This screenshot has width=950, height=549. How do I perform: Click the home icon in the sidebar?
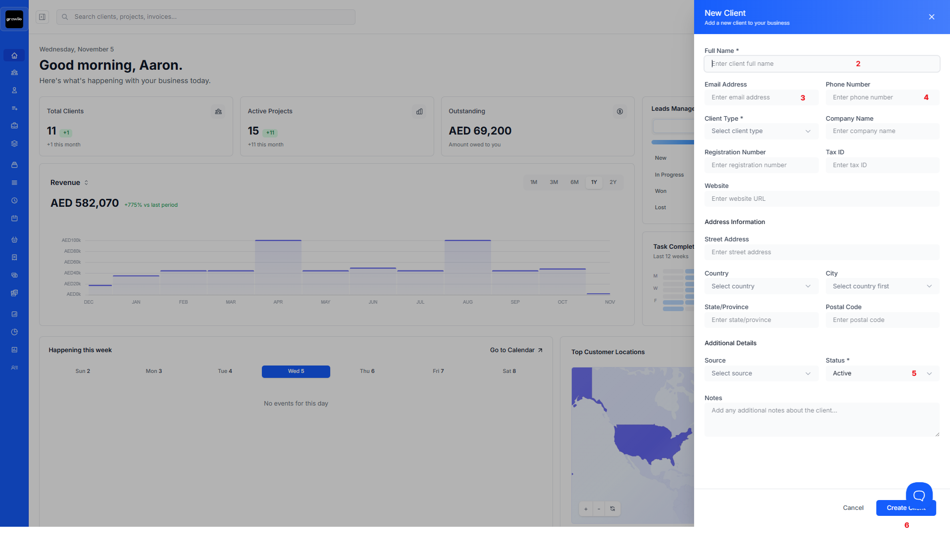(14, 55)
